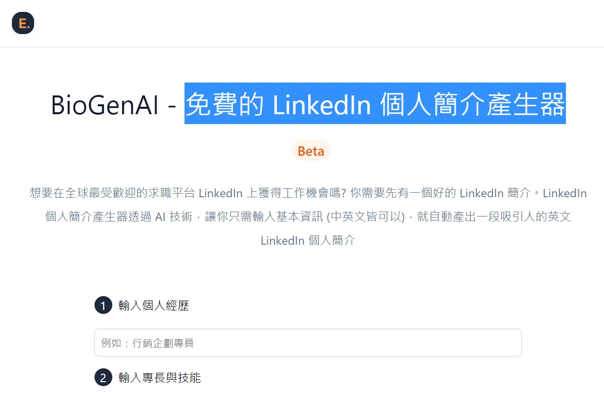
Task: Click the highlighted LinkedIn word in title
Action: (322, 104)
